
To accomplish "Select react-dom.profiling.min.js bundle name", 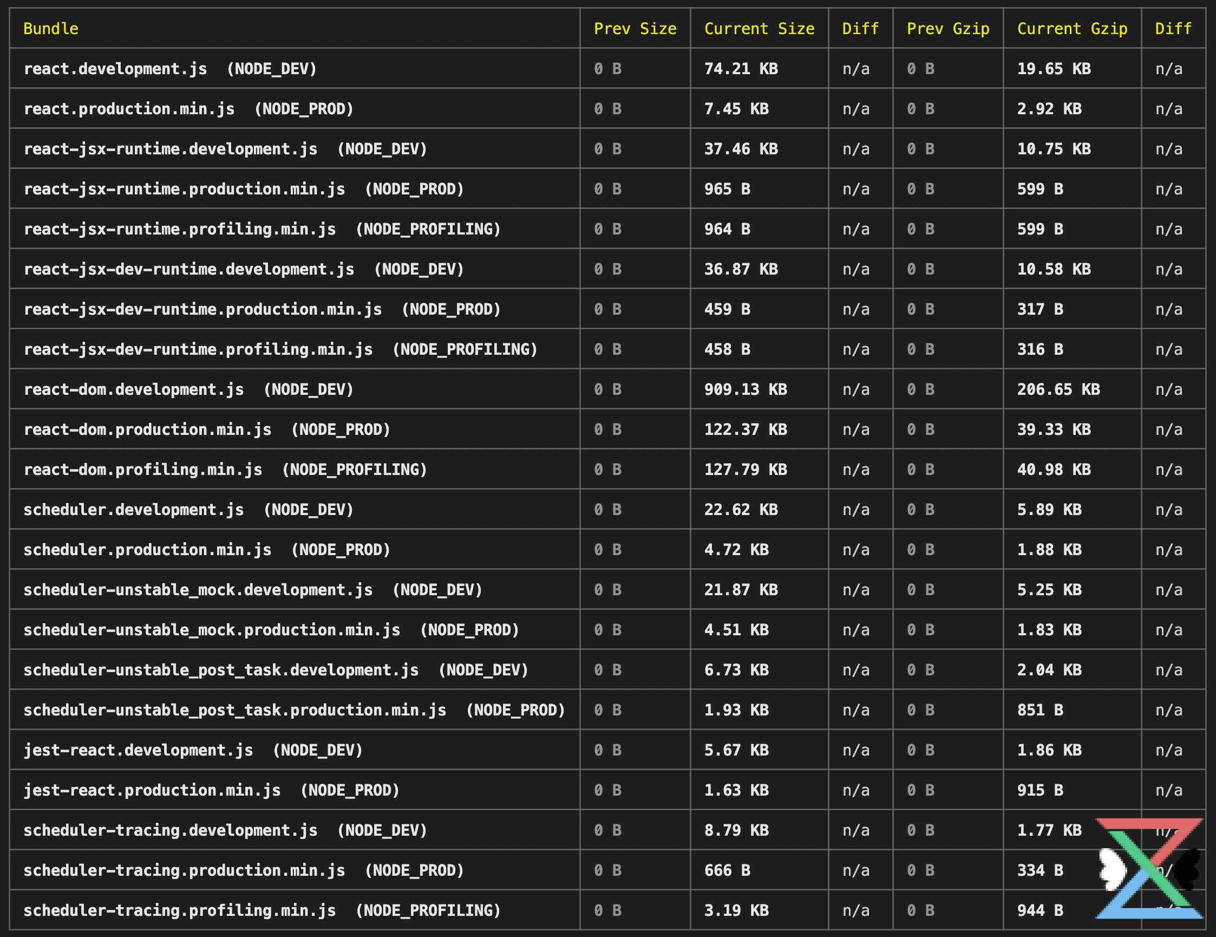I will click(x=143, y=470).
